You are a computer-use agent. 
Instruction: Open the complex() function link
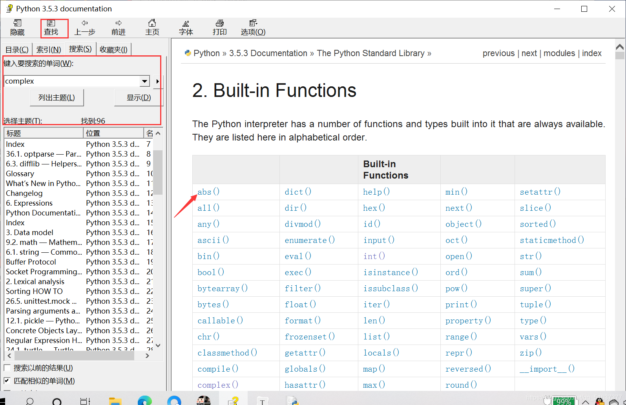[218, 385]
